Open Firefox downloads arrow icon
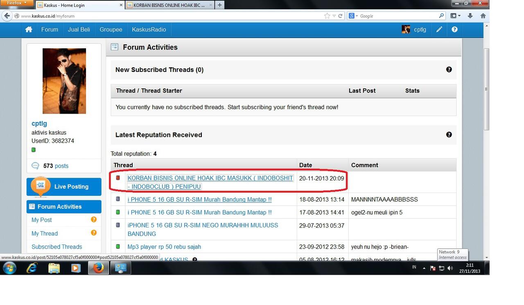This screenshot has height=305, width=524. 470,16
